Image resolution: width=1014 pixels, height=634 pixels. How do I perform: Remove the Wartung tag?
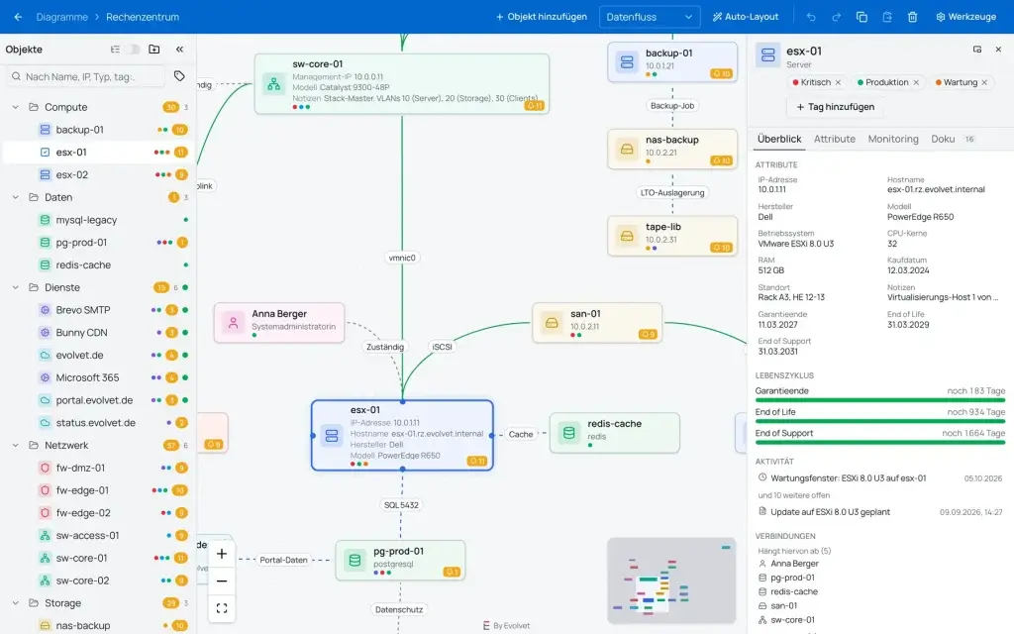(x=984, y=82)
